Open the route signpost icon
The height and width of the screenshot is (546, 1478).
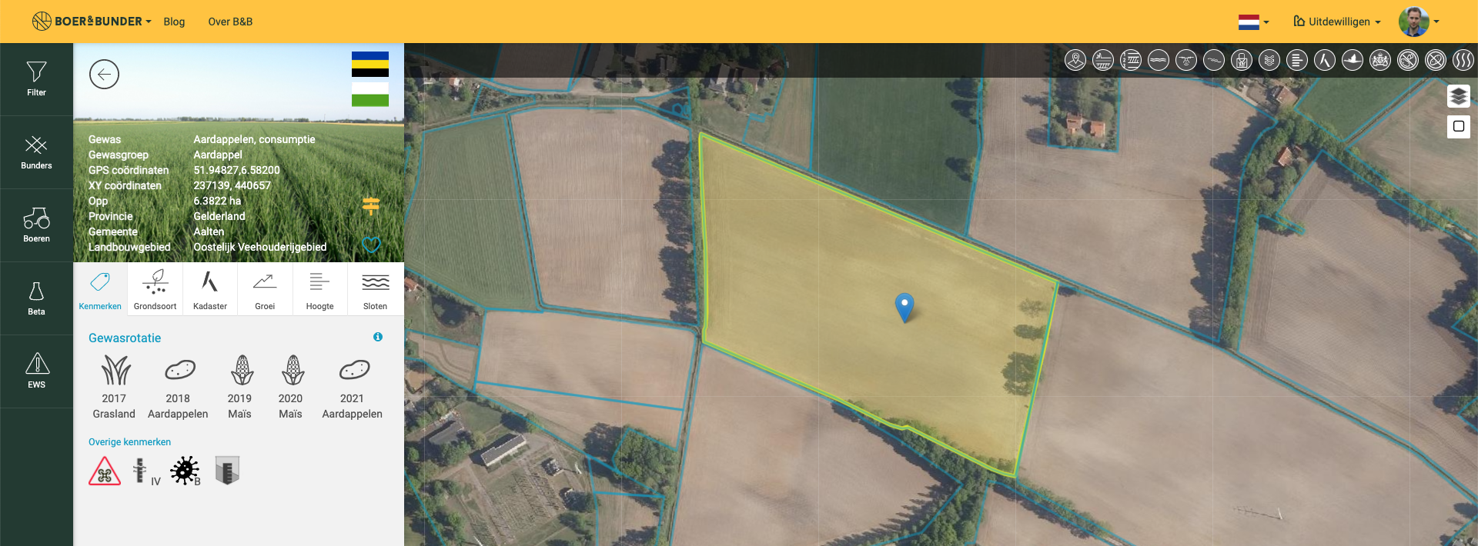371,205
